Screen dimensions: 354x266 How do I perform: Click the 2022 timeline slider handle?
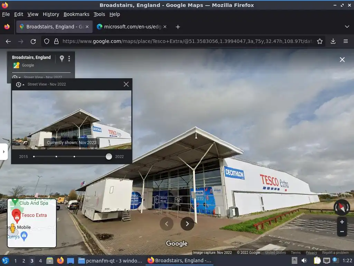[109, 157]
